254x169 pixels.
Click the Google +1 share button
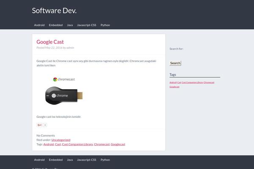click(39, 125)
